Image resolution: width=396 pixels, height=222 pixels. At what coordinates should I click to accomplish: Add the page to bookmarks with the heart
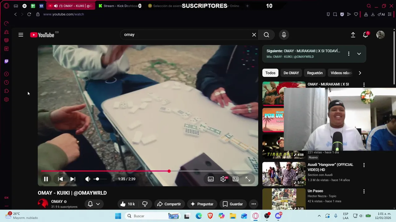pos(356,14)
